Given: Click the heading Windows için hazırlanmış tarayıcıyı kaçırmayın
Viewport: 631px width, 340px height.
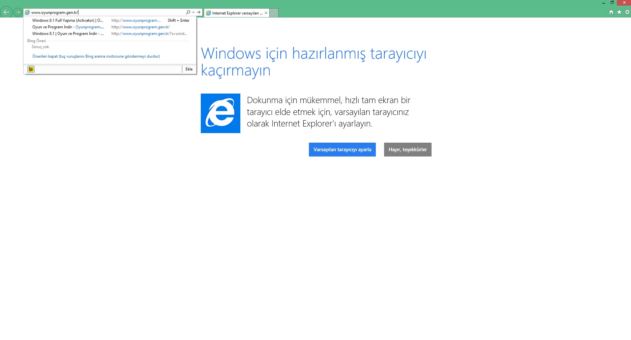Looking at the screenshot, I should coord(314,62).
